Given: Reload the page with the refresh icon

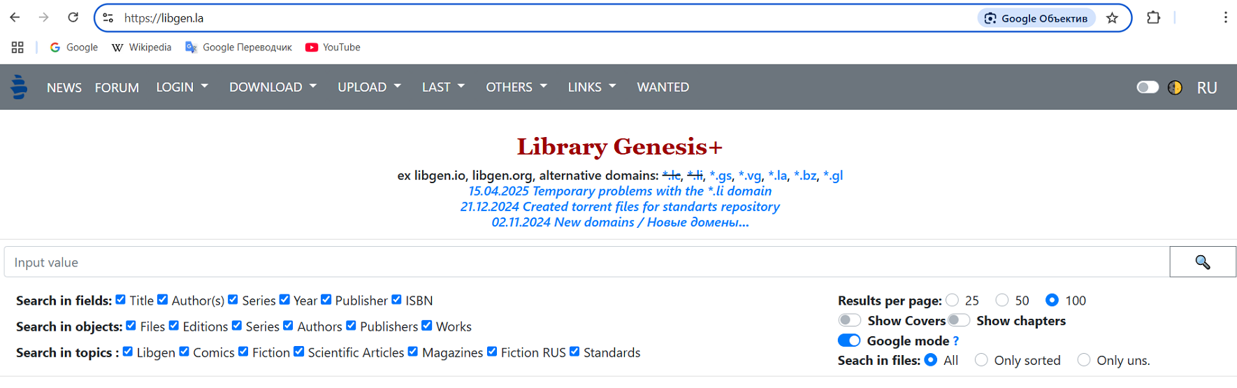Looking at the screenshot, I should (73, 17).
